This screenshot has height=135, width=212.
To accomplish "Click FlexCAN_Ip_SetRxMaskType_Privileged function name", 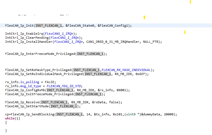I will pyautogui.click(x=38, y=70).
